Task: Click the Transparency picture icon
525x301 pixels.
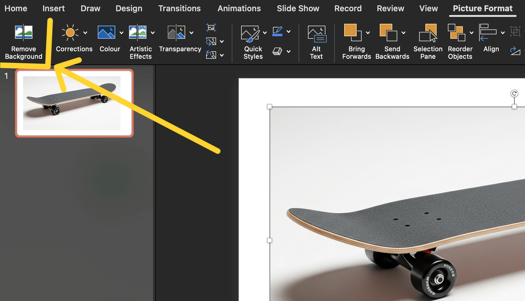Action: point(176,33)
